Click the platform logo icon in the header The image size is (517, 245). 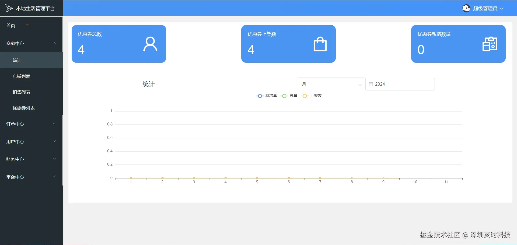9,8
